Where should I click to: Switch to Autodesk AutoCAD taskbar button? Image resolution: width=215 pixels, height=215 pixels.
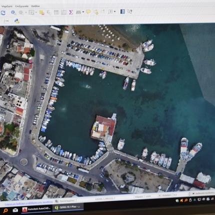coord(36,209)
